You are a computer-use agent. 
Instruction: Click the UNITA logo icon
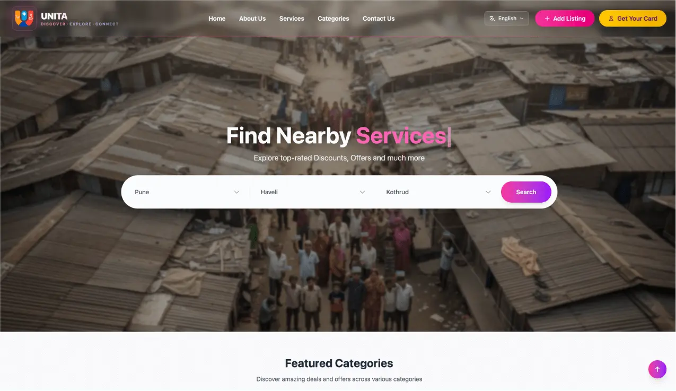[x=24, y=19]
